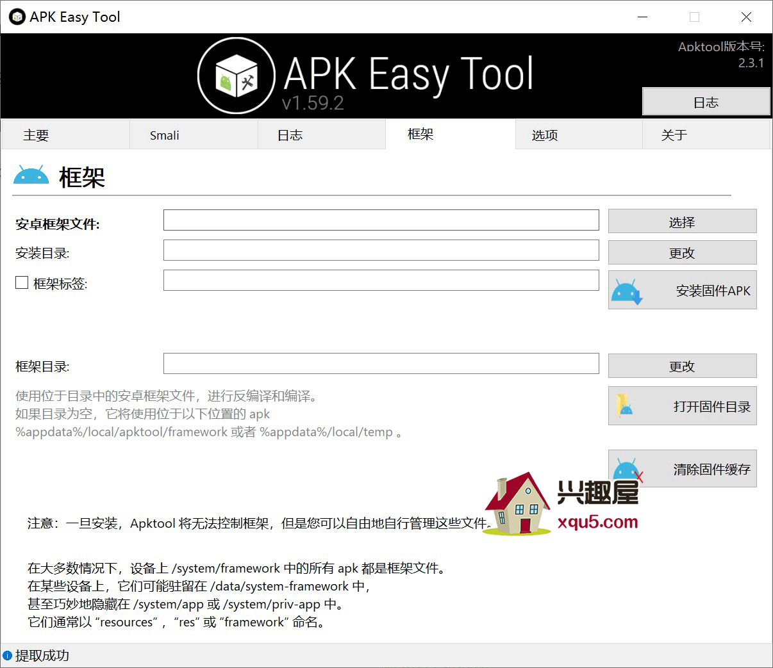Click the 清除固件缓存 button
The width and height of the screenshot is (773, 668).
pyautogui.click(x=682, y=469)
